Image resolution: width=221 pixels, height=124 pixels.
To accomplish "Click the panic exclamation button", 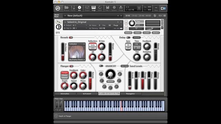I will (139, 8).
